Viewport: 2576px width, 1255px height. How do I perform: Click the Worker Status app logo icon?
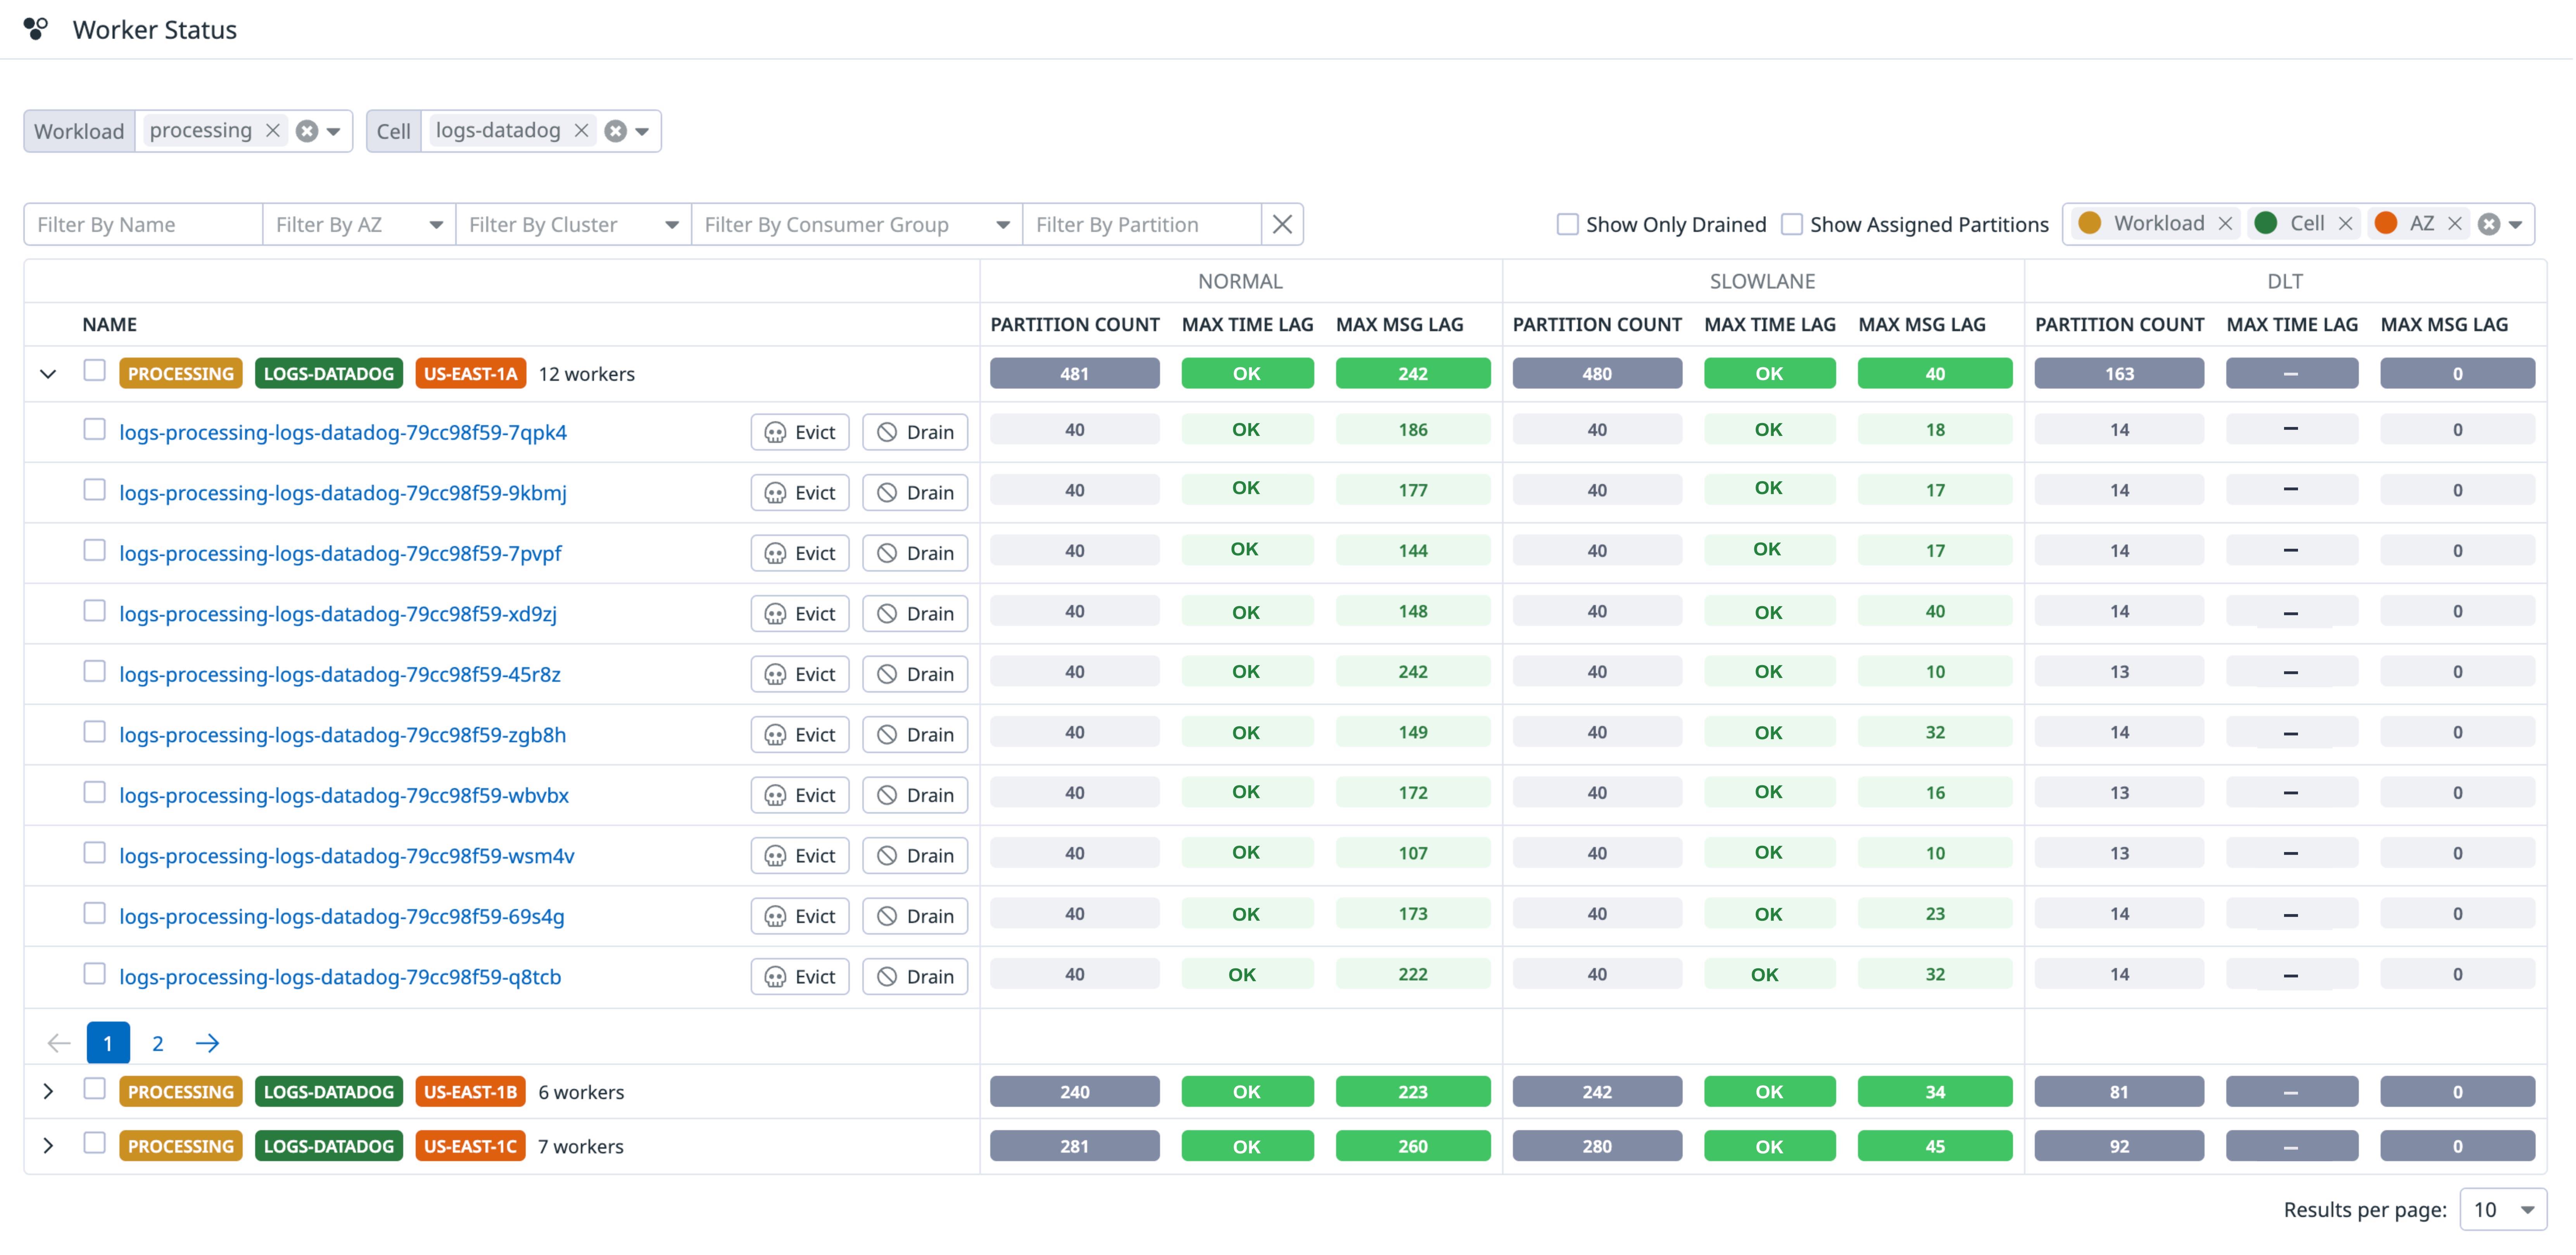tap(37, 29)
